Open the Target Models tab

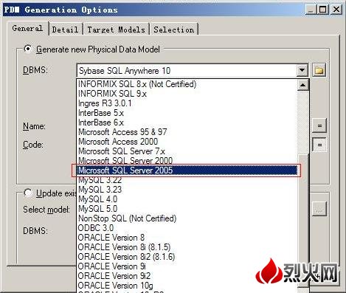point(116,30)
